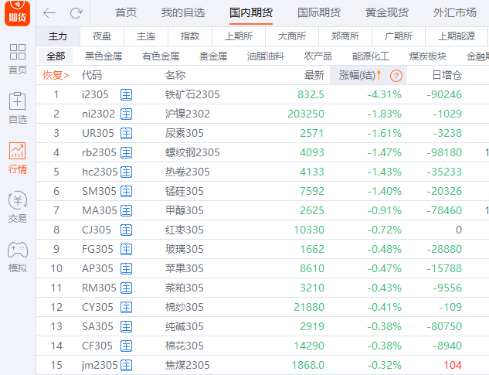Filter by 农产品 category

(x=318, y=56)
